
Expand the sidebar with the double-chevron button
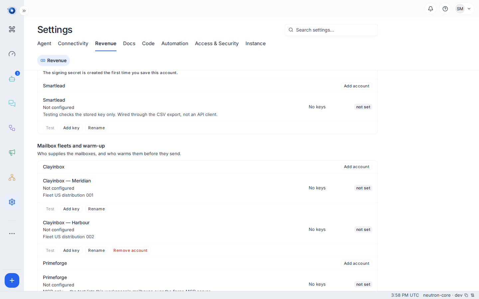pyautogui.click(x=24, y=11)
